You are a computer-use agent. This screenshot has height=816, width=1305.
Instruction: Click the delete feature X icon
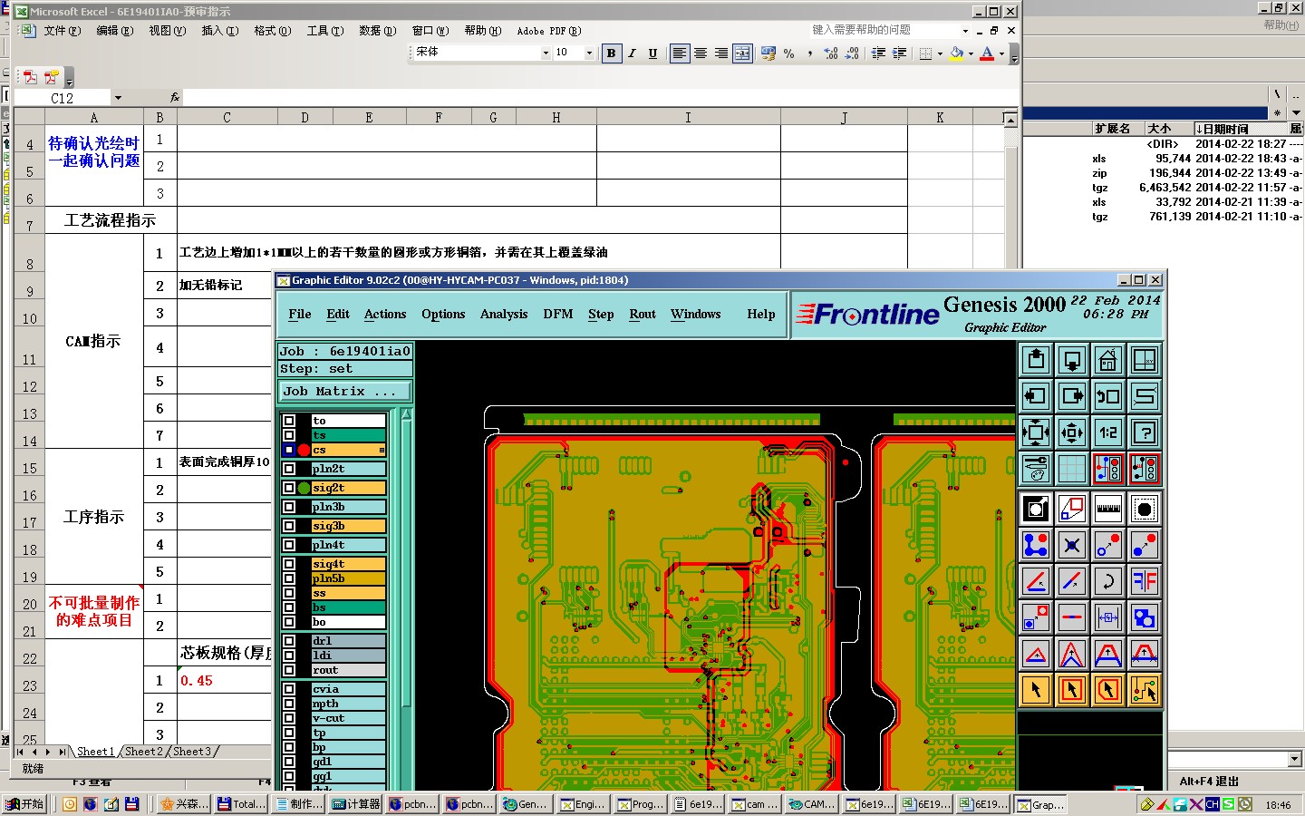point(1072,545)
